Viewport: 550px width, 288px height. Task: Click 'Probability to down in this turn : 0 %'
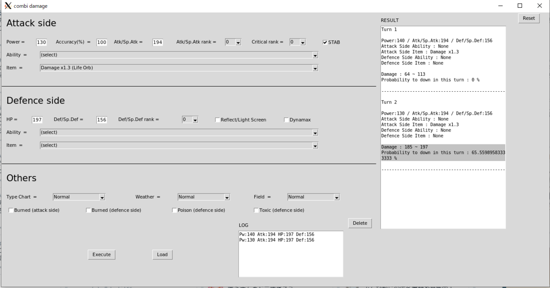(x=430, y=80)
